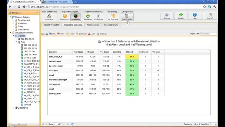Image resolution: width=225 pixels, height=127 pixels.
Task: Expand the Marketing group
Action: click(x=13, y=23)
